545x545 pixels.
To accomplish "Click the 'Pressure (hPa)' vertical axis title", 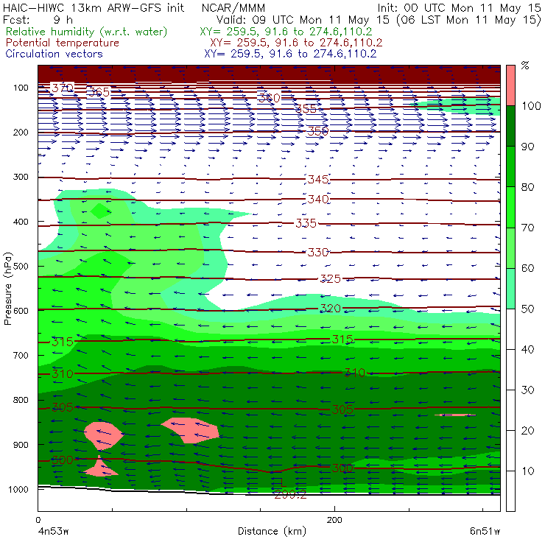I will click(7, 289).
